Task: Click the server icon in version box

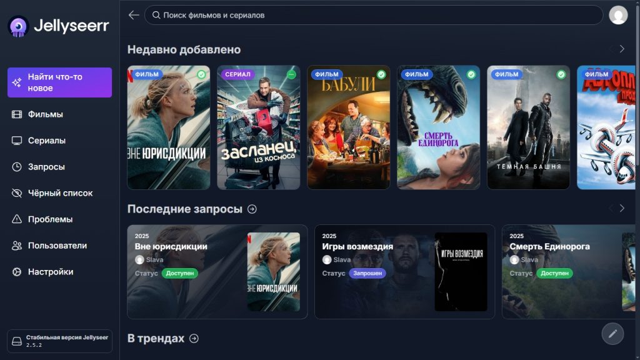Action: click(17, 341)
